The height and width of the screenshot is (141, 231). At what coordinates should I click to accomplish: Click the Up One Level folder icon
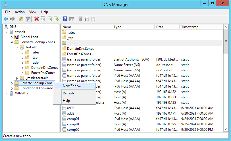click(21, 19)
